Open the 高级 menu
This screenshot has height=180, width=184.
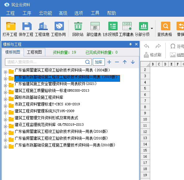(x=63, y=13)
